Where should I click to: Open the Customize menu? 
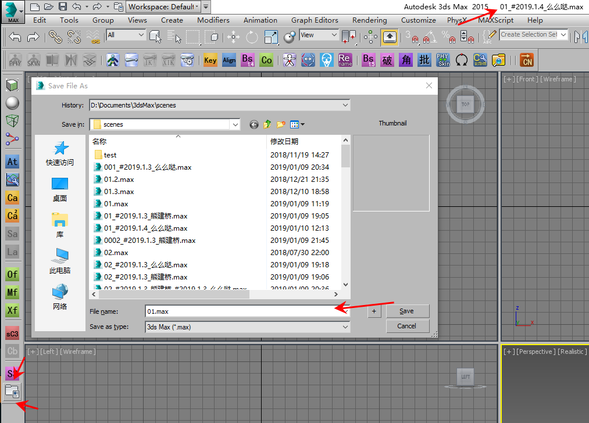point(419,20)
